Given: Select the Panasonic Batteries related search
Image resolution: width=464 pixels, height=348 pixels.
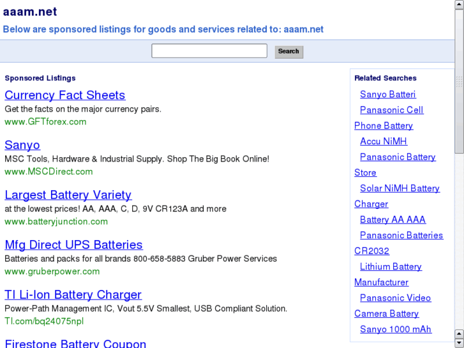Looking at the screenshot, I should click(x=401, y=236).
